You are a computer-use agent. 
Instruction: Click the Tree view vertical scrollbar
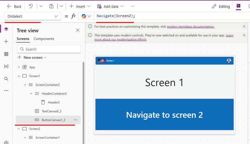point(83,103)
